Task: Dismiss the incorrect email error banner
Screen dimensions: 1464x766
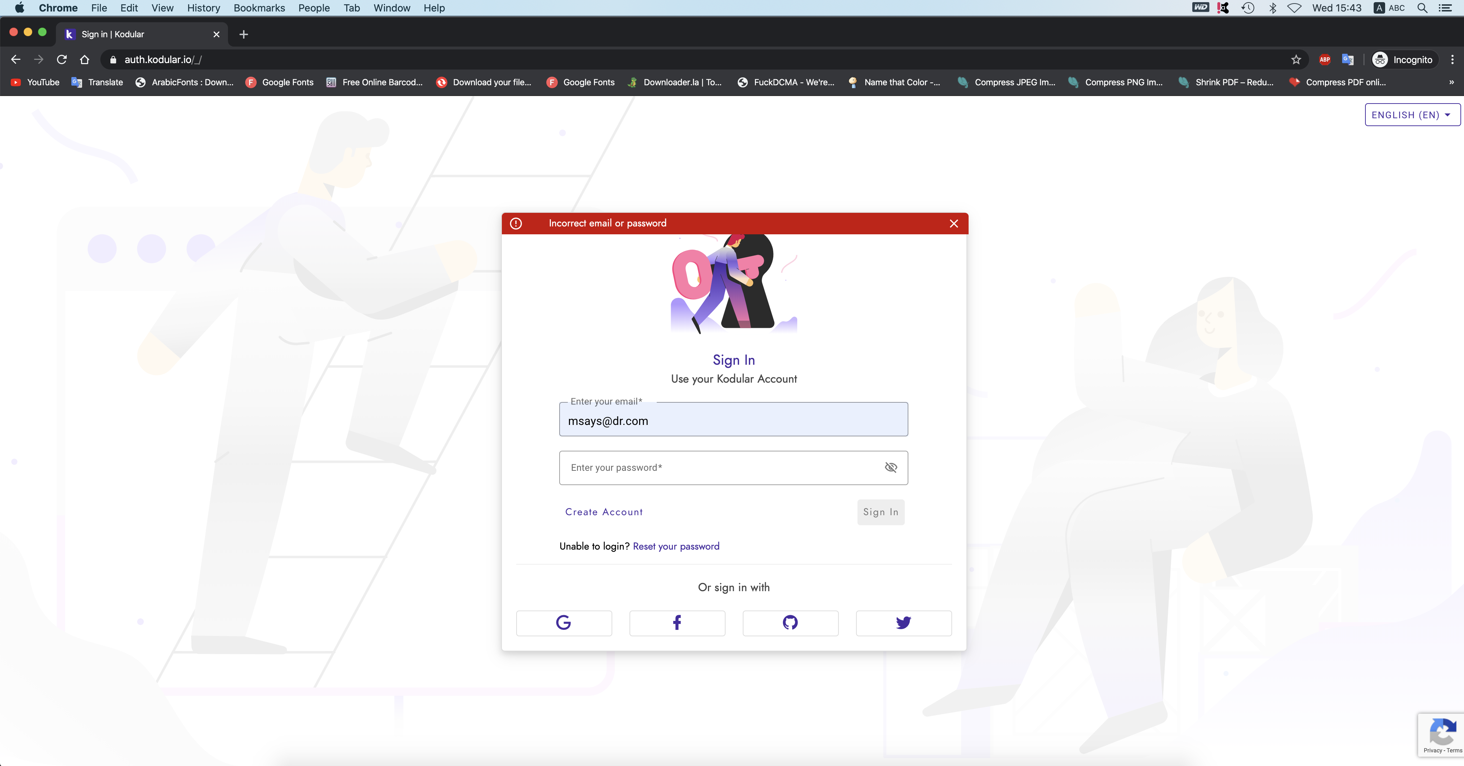Action: pyautogui.click(x=954, y=223)
